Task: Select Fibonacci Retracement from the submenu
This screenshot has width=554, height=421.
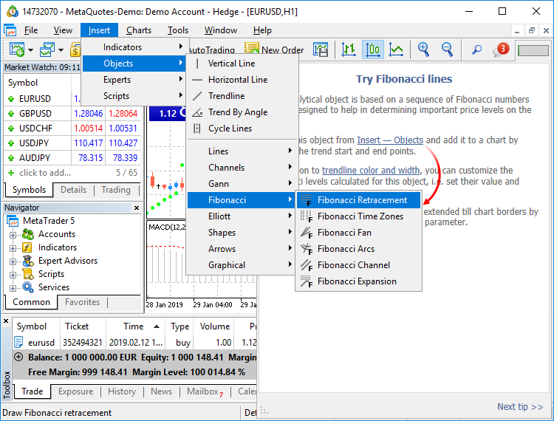Action: pos(362,200)
